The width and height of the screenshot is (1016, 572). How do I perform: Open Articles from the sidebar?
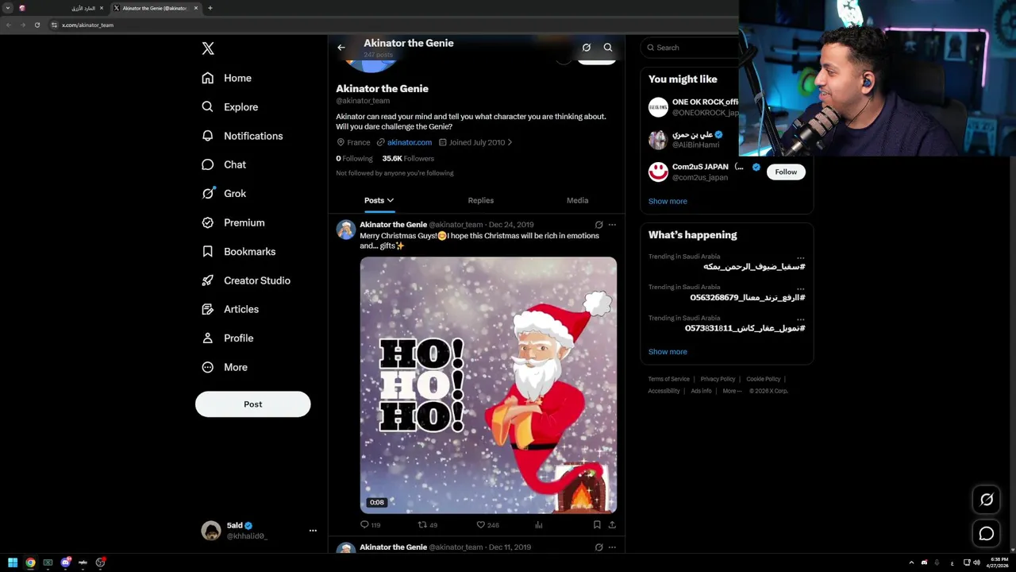click(x=230, y=309)
